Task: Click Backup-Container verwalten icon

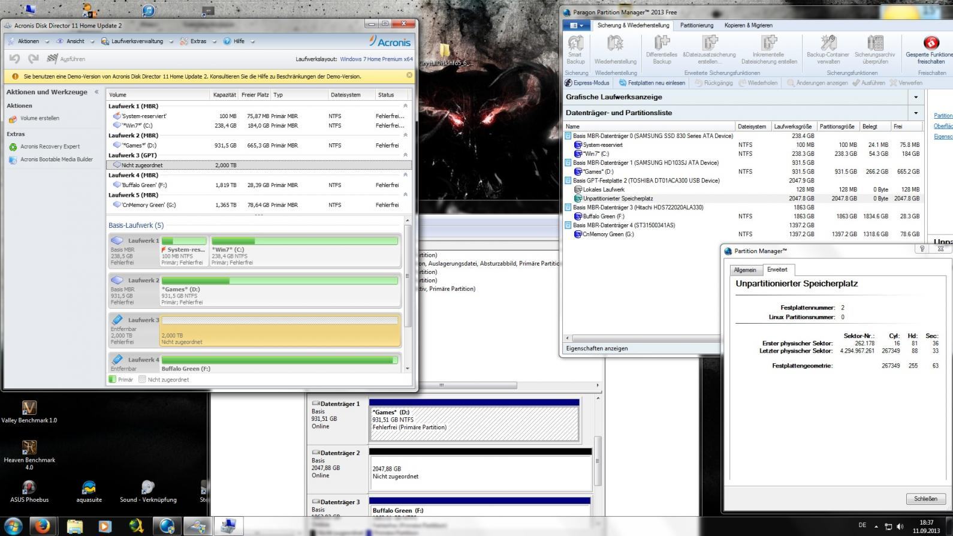Action: 828,50
